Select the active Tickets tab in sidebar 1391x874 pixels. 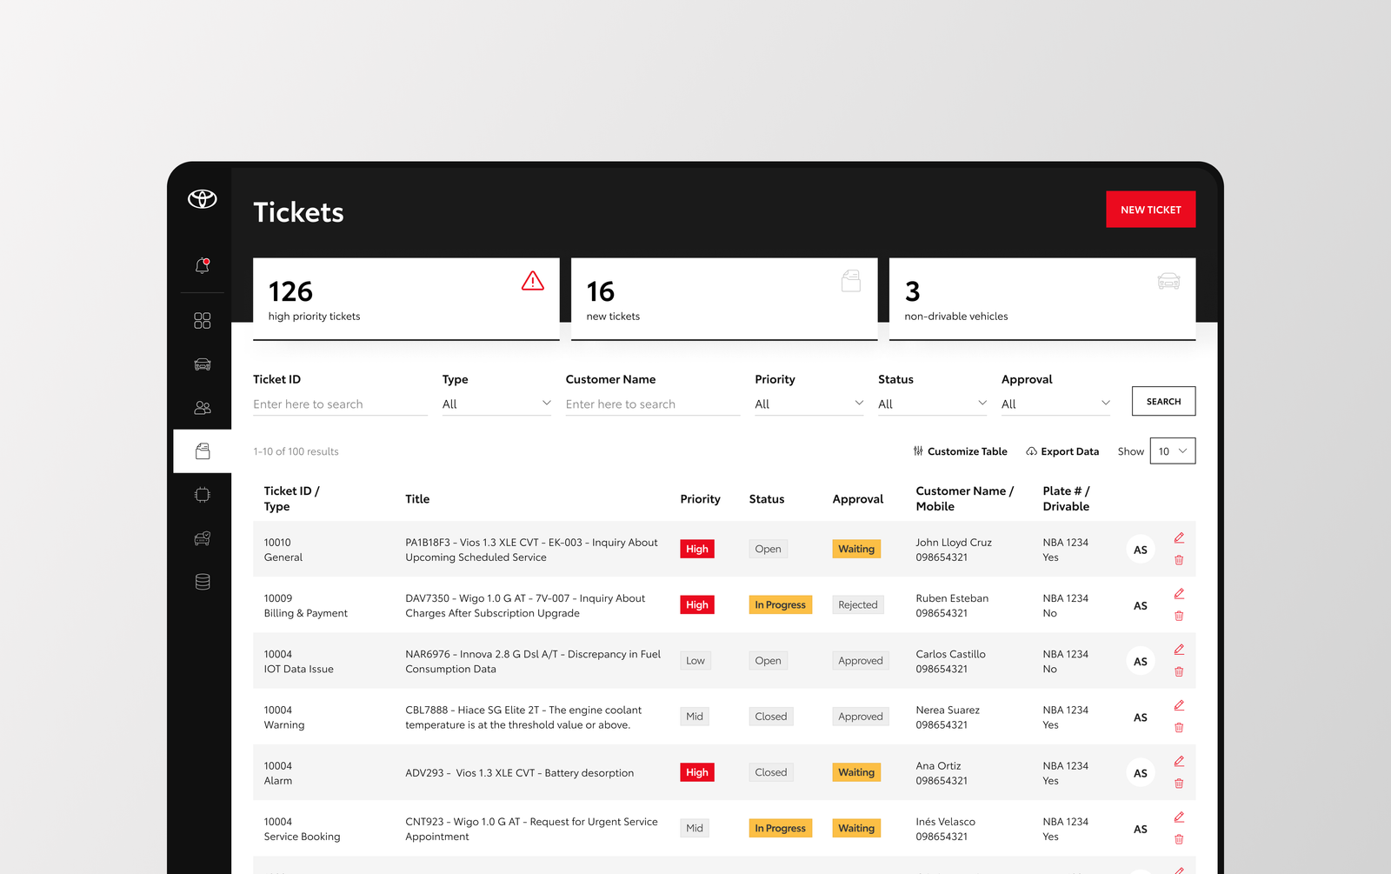coord(203,451)
